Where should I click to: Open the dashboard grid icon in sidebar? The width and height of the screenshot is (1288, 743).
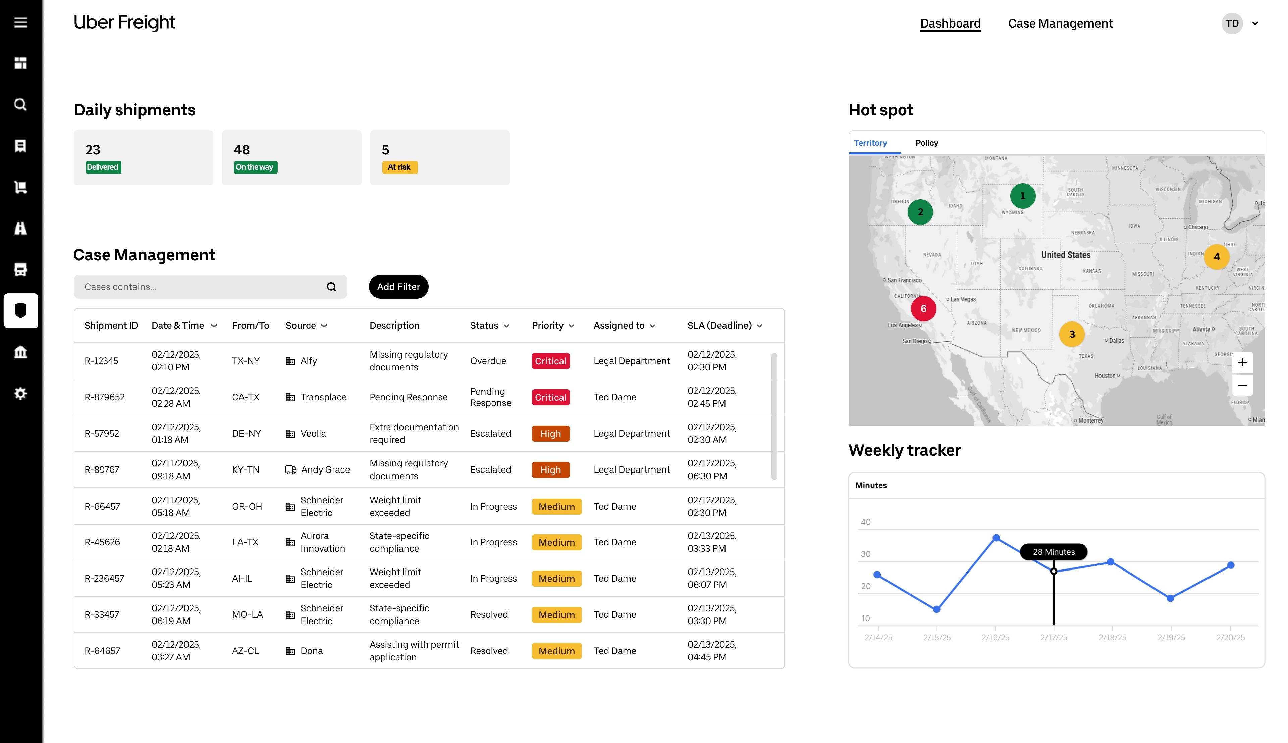click(x=20, y=63)
